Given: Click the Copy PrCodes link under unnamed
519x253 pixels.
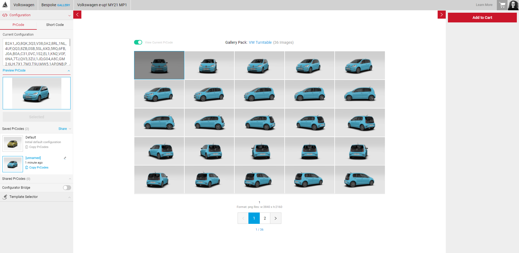Looking at the screenshot, I should click(39, 167).
